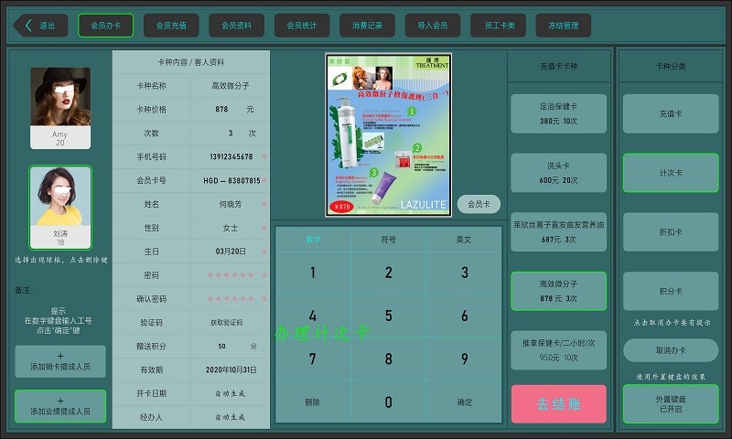Tap keypad digit 9
732x439 pixels.
coord(464,359)
